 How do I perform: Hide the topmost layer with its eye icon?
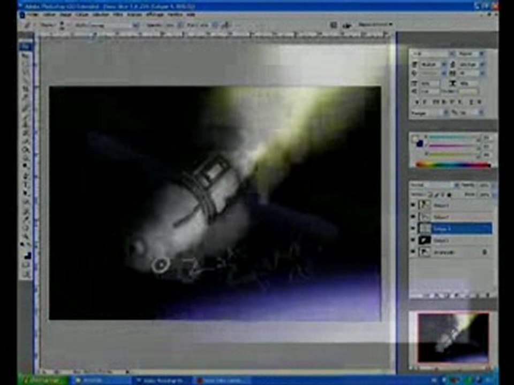[413, 205]
